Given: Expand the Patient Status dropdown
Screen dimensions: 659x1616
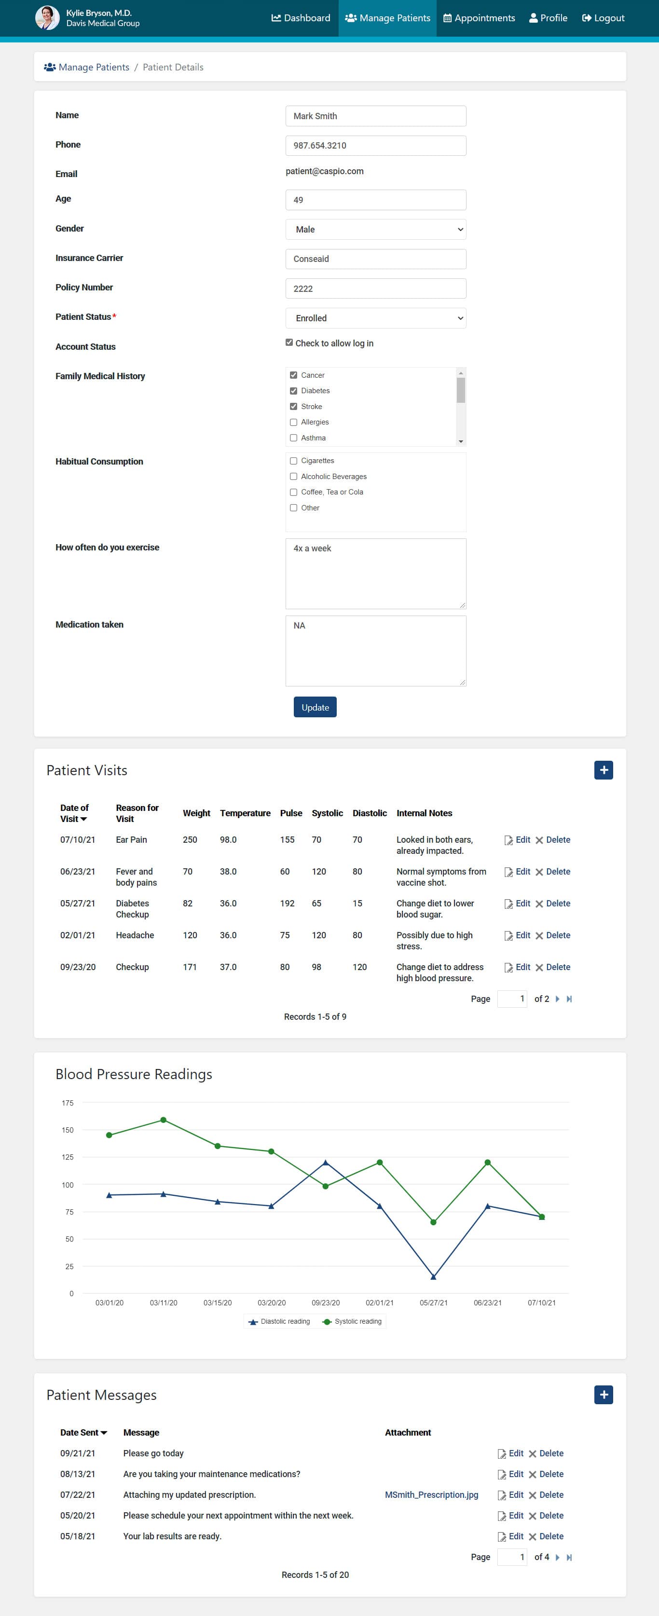Looking at the screenshot, I should click(375, 318).
